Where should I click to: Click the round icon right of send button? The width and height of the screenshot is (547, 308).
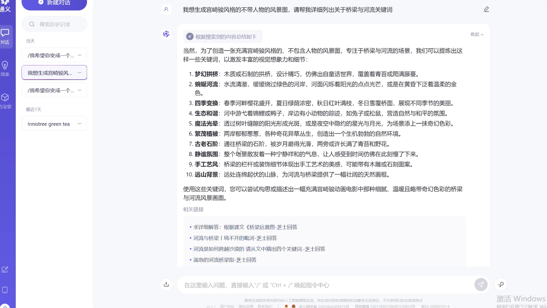501,285
